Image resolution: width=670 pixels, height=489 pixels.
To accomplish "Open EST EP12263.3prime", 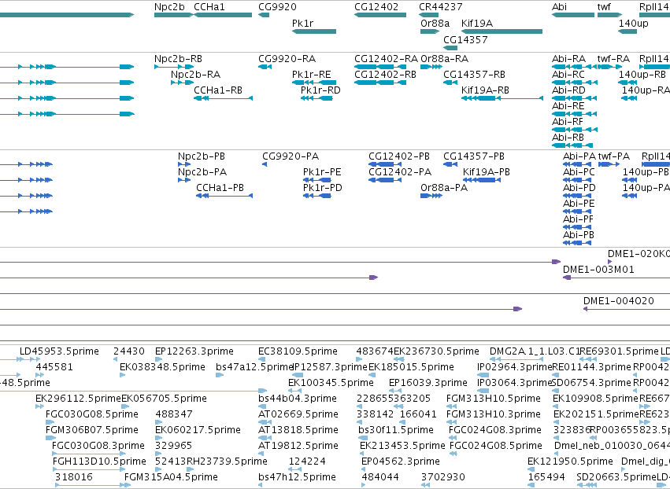I will tap(194, 351).
